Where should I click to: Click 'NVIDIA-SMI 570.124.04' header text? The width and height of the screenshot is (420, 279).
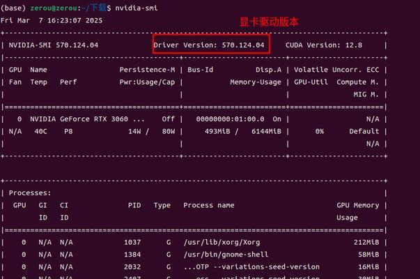point(54,45)
